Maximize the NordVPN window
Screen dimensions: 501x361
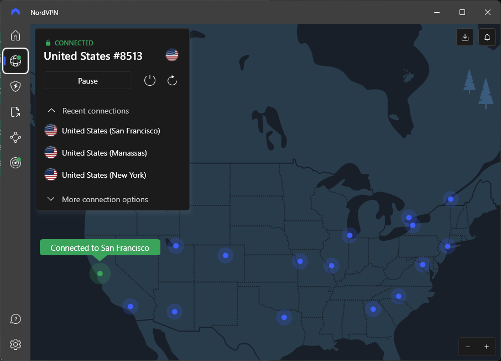(x=462, y=12)
